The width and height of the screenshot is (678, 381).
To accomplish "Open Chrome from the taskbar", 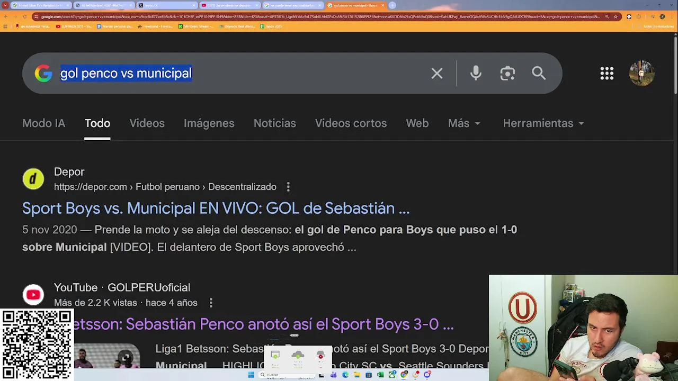I will pyautogui.click(x=404, y=375).
